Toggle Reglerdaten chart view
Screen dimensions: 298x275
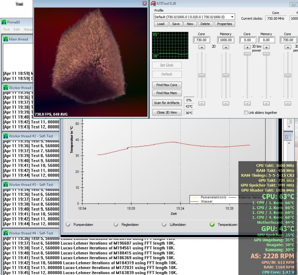point(116,225)
